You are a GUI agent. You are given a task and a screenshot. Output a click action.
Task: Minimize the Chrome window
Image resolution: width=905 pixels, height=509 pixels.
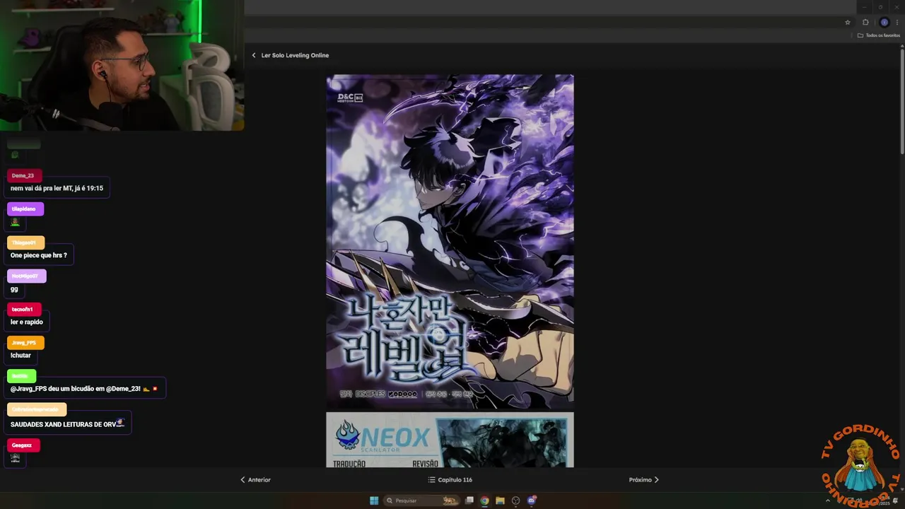coord(864,7)
